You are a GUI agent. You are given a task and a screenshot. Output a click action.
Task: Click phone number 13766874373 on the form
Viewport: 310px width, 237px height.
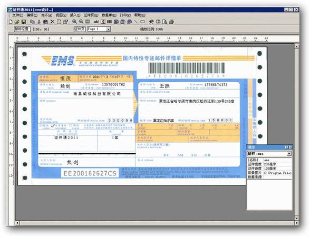216,85
